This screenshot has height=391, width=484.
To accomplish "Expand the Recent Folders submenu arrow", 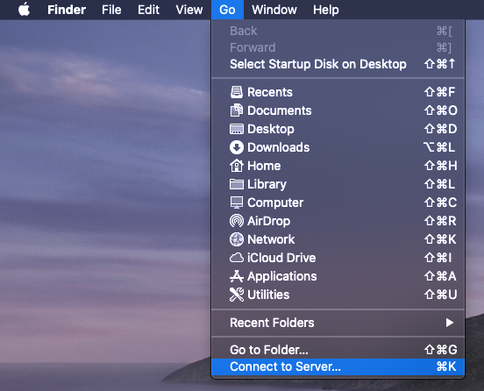I will pos(450,323).
